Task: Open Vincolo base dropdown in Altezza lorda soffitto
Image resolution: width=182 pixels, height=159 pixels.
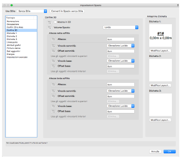Action: tap(121, 106)
